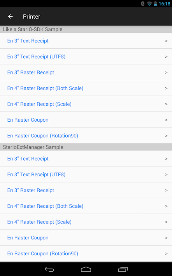Open first En Raster Coupon (Rotation90) item

tap(86, 136)
